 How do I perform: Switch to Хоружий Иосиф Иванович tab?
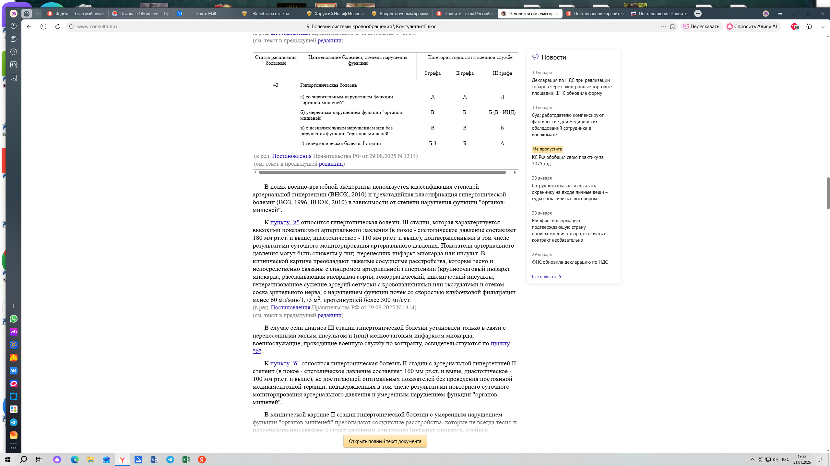pyautogui.click(x=335, y=14)
